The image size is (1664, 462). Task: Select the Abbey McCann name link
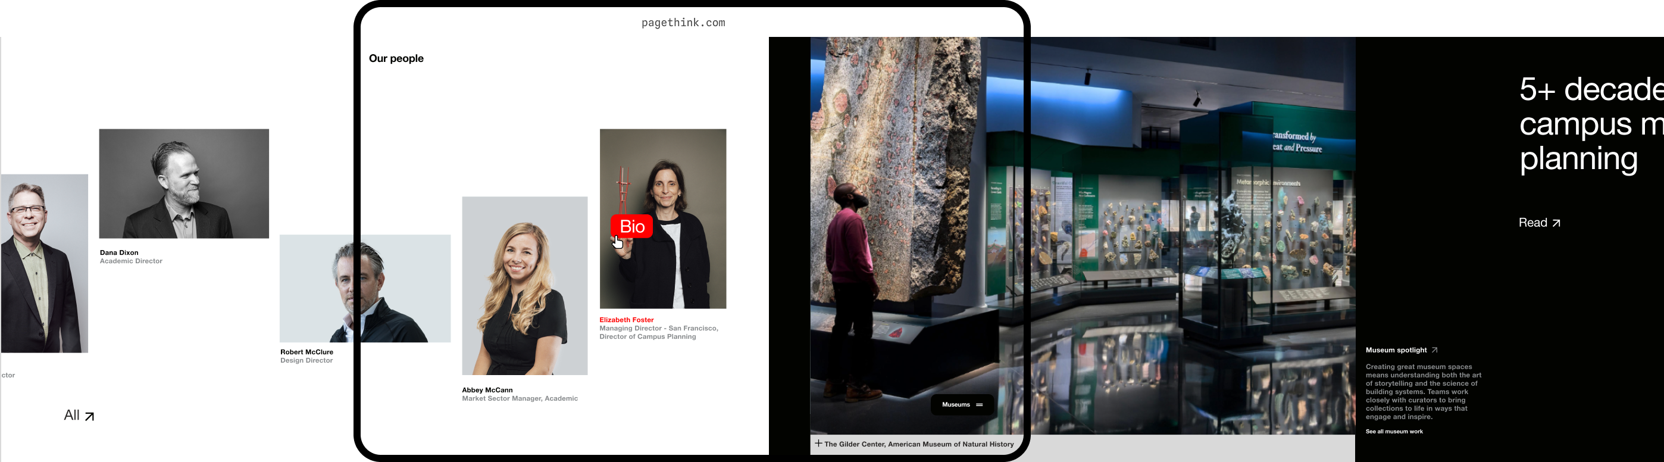[487, 391]
